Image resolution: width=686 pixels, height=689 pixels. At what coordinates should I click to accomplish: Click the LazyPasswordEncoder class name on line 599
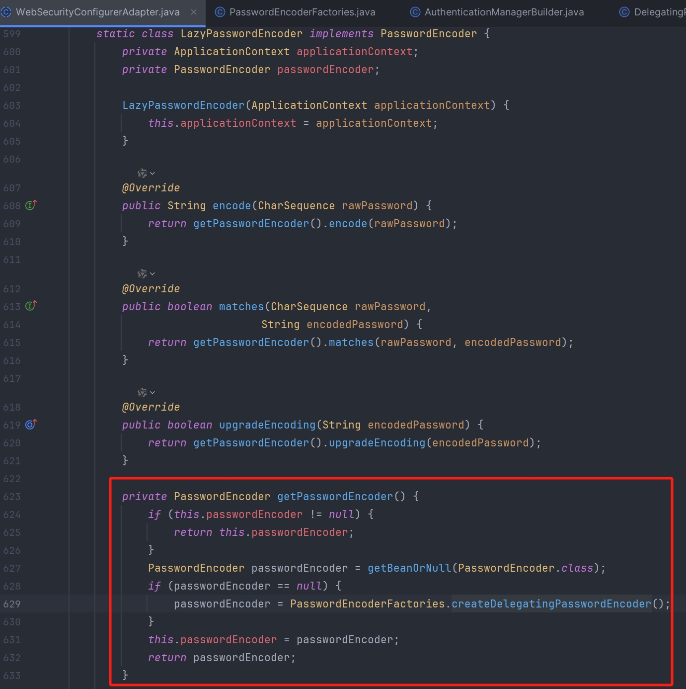241,34
